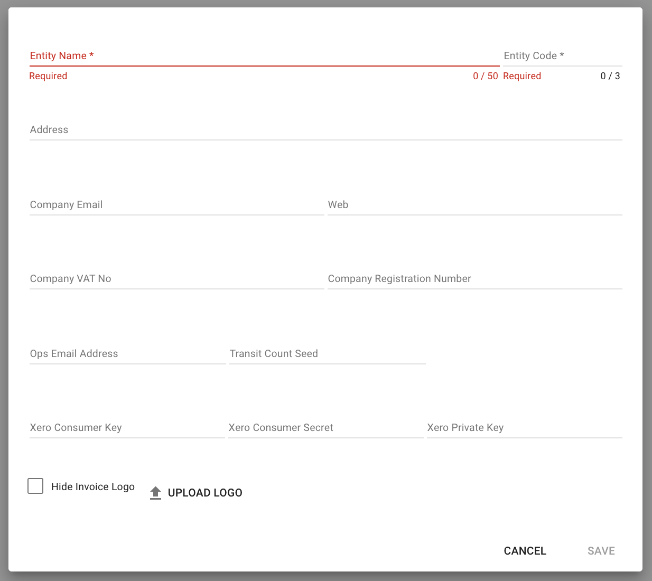Click the 'Required' text under Entity Name
This screenshot has width=652, height=581.
(x=48, y=76)
